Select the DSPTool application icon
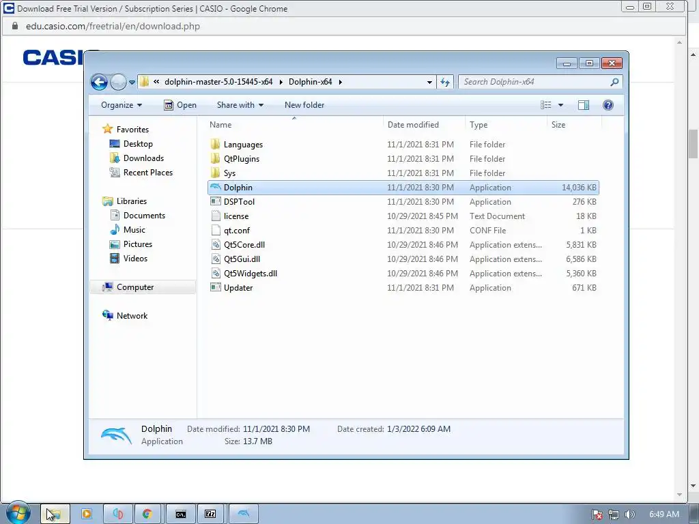The image size is (699, 524). [x=215, y=201]
